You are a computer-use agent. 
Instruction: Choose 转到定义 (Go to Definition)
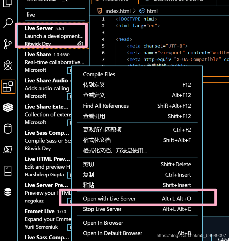pos(137,85)
